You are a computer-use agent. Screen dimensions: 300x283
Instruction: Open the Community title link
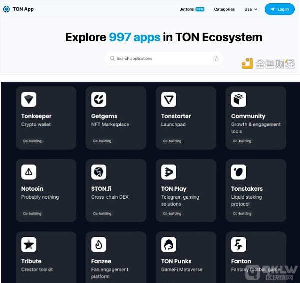click(248, 116)
